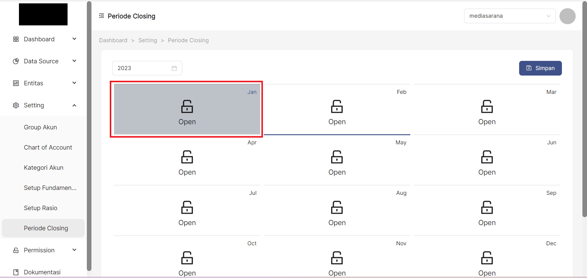Open the mediasarana dropdown
587x278 pixels.
coord(509,16)
